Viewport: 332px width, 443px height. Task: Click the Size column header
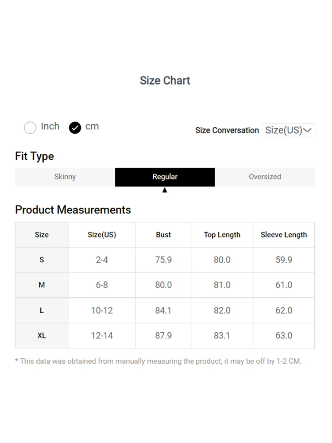[42, 235]
